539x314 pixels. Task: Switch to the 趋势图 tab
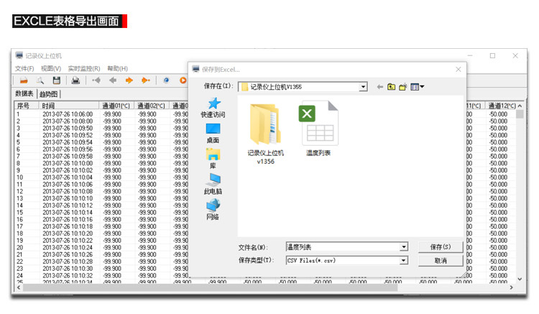point(50,94)
